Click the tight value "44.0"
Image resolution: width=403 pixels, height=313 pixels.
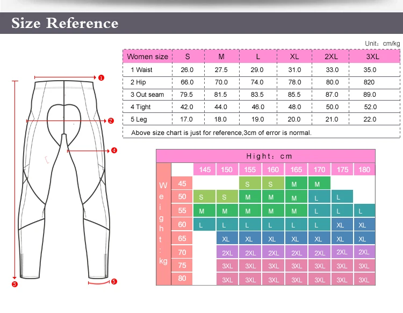pos(221,106)
